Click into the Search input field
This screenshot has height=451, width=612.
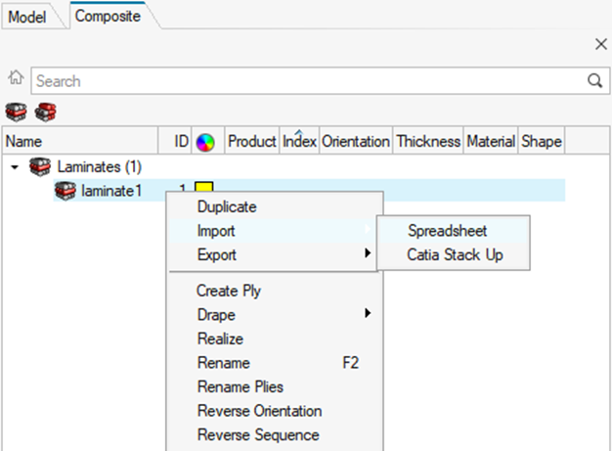click(x=303, y=81)
